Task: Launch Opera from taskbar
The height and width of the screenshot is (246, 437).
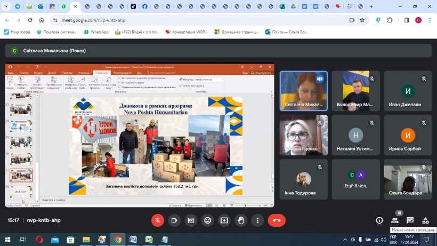Action: pyautogui.click(x=39, y=240)
